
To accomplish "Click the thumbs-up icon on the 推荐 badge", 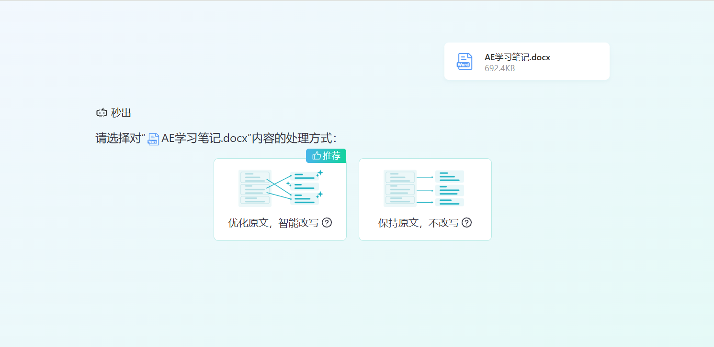I will pos(316,156).
